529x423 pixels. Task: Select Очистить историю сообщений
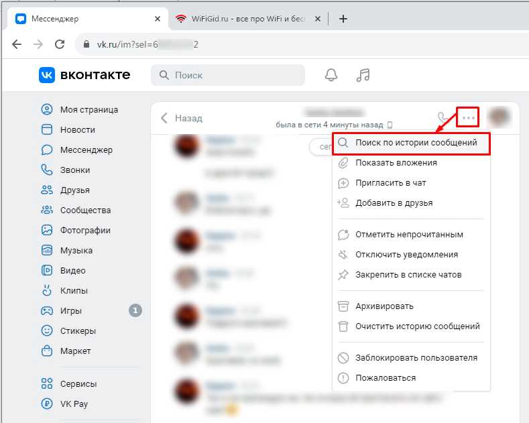tap(411, 326)
